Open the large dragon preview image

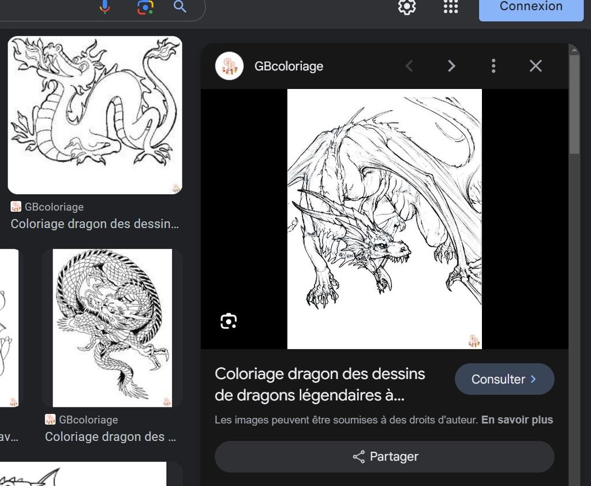coord(384,219)
